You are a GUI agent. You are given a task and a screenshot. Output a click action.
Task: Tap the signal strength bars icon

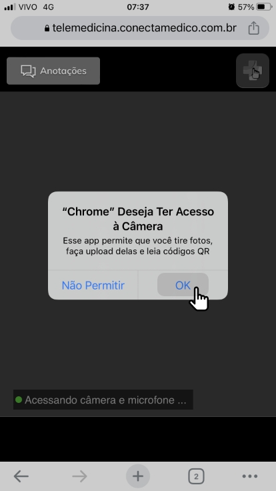tap(10, 7)
